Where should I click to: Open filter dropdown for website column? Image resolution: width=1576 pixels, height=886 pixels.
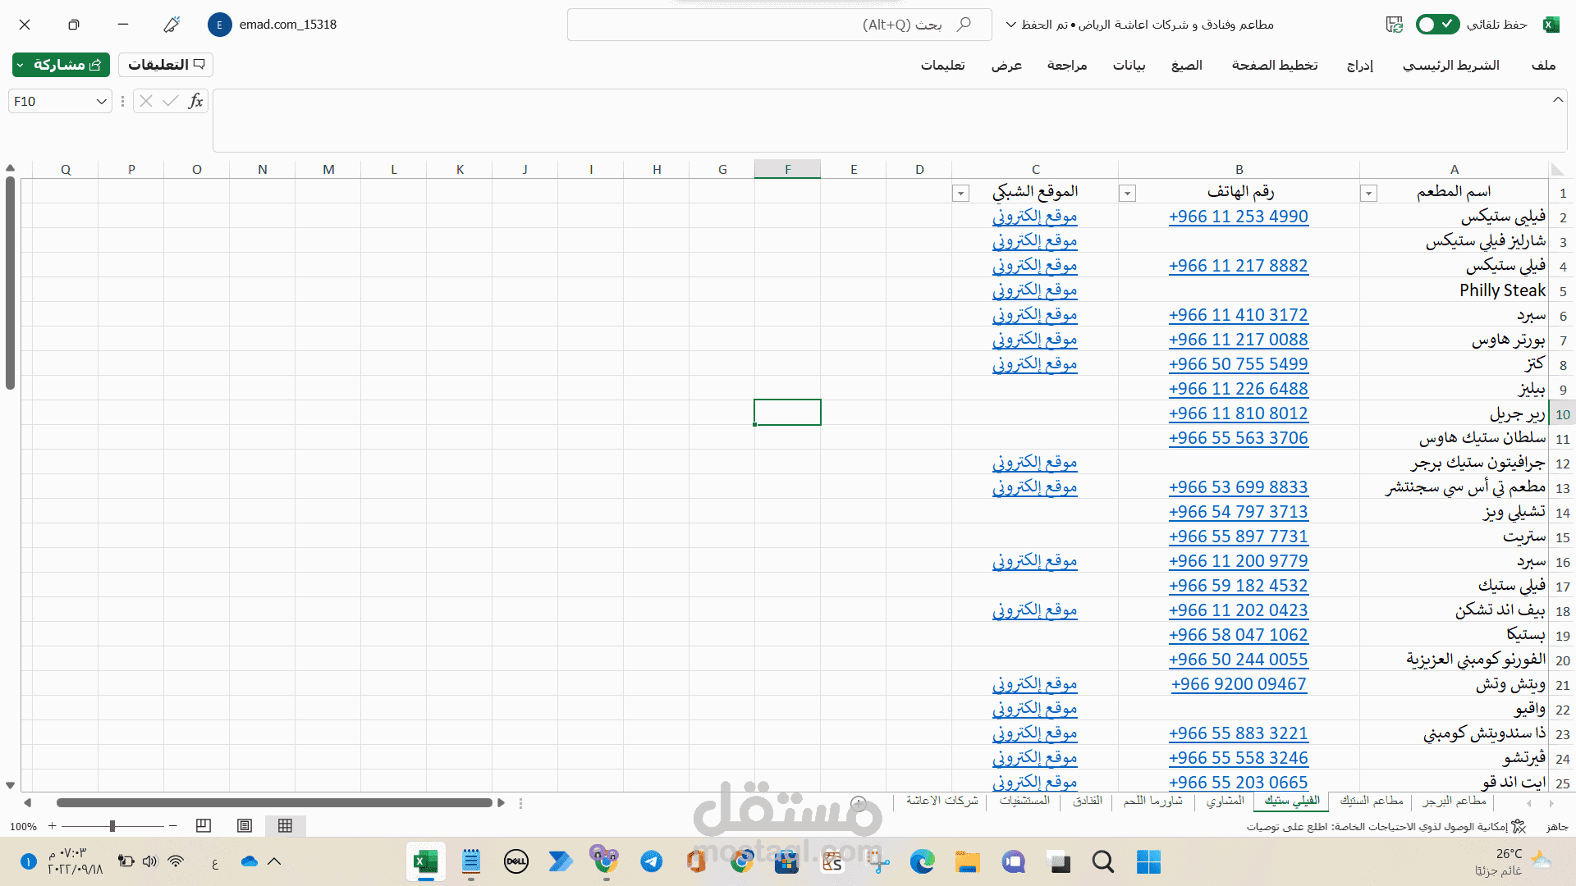[x=960, y=194]
